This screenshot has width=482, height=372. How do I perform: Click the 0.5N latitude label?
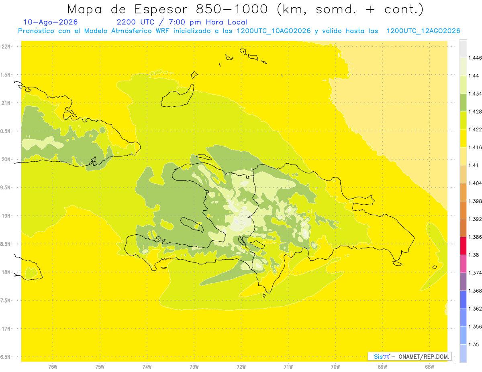6,131
